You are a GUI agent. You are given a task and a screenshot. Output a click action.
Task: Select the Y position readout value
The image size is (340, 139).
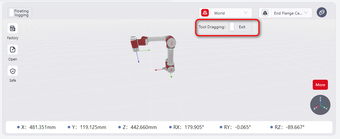coord(93,127)
